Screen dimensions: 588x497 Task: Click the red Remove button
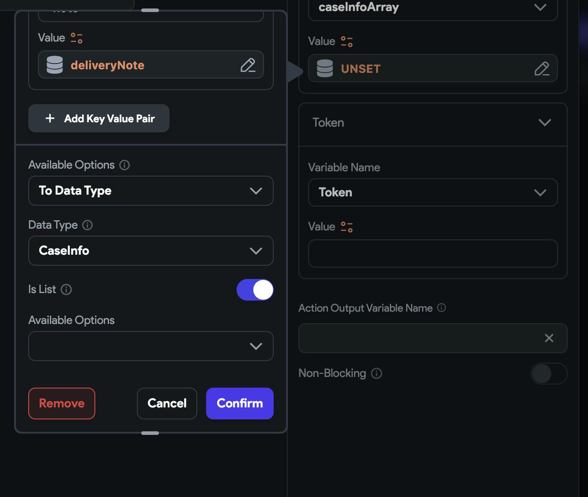tap(62, 403)
